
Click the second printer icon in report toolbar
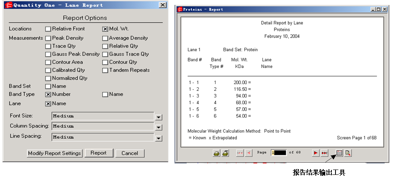pos(225,153)
